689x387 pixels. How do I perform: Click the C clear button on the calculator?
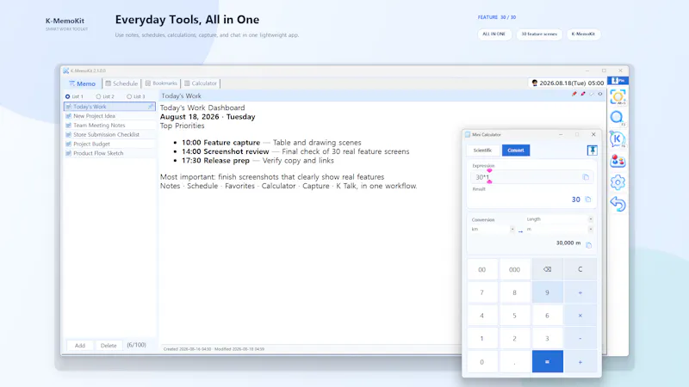click(580, 269)
